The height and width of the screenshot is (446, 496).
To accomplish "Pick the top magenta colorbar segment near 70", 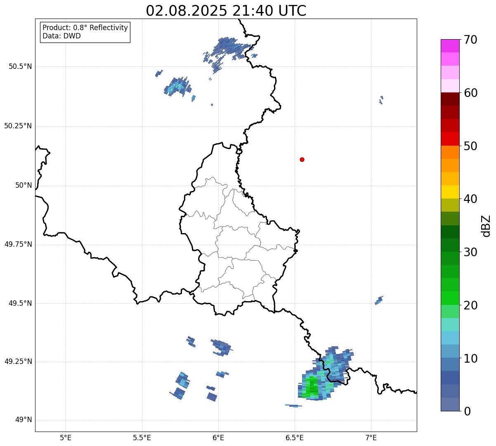I will (450, 46).
